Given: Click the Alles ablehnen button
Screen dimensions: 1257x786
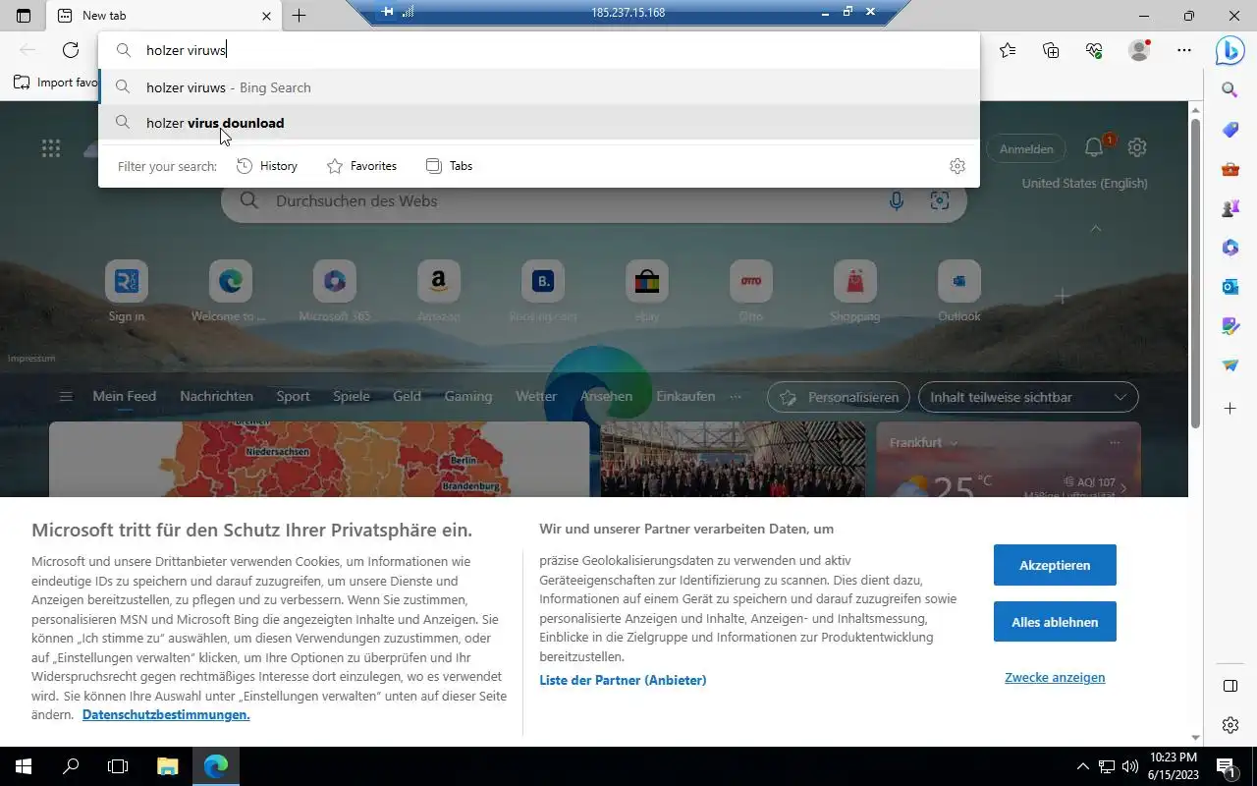Looking at the screenshot, I should [1055, 622].
